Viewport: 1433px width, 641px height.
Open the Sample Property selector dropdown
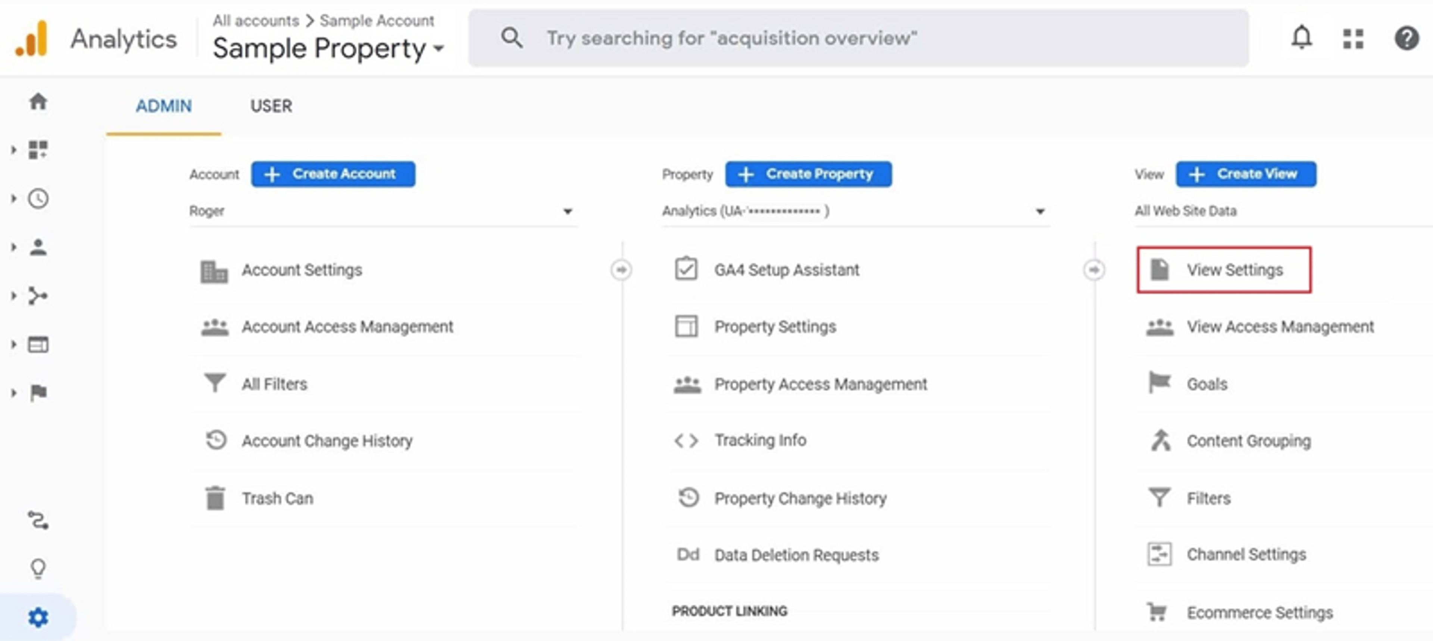[x=329, y=49]
